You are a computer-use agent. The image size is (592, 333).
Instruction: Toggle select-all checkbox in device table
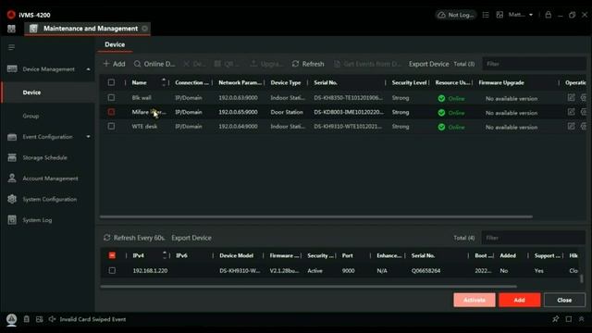click(x=111, y=82)
